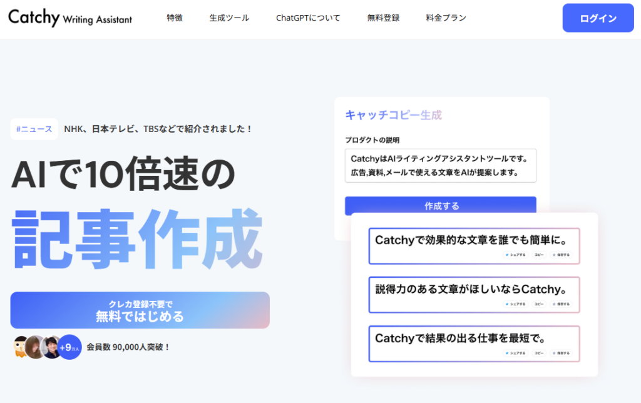Open the 無料登録 navigation link
The height and width of the screenshot is (403, 641).
click(x=383, y=18)
